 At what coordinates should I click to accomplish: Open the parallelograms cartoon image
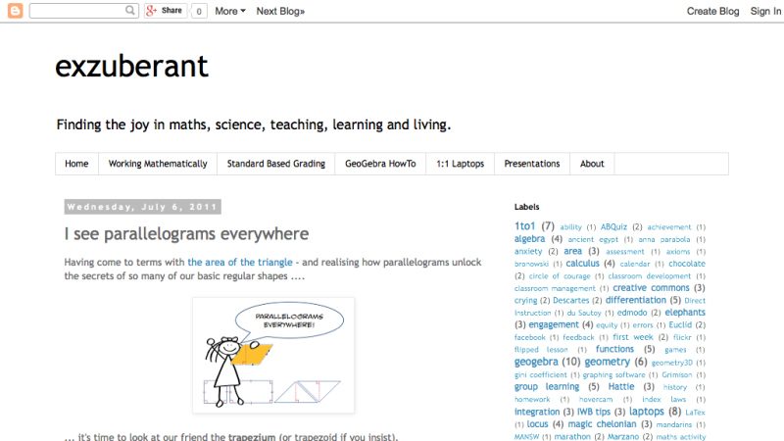point(273,355)
